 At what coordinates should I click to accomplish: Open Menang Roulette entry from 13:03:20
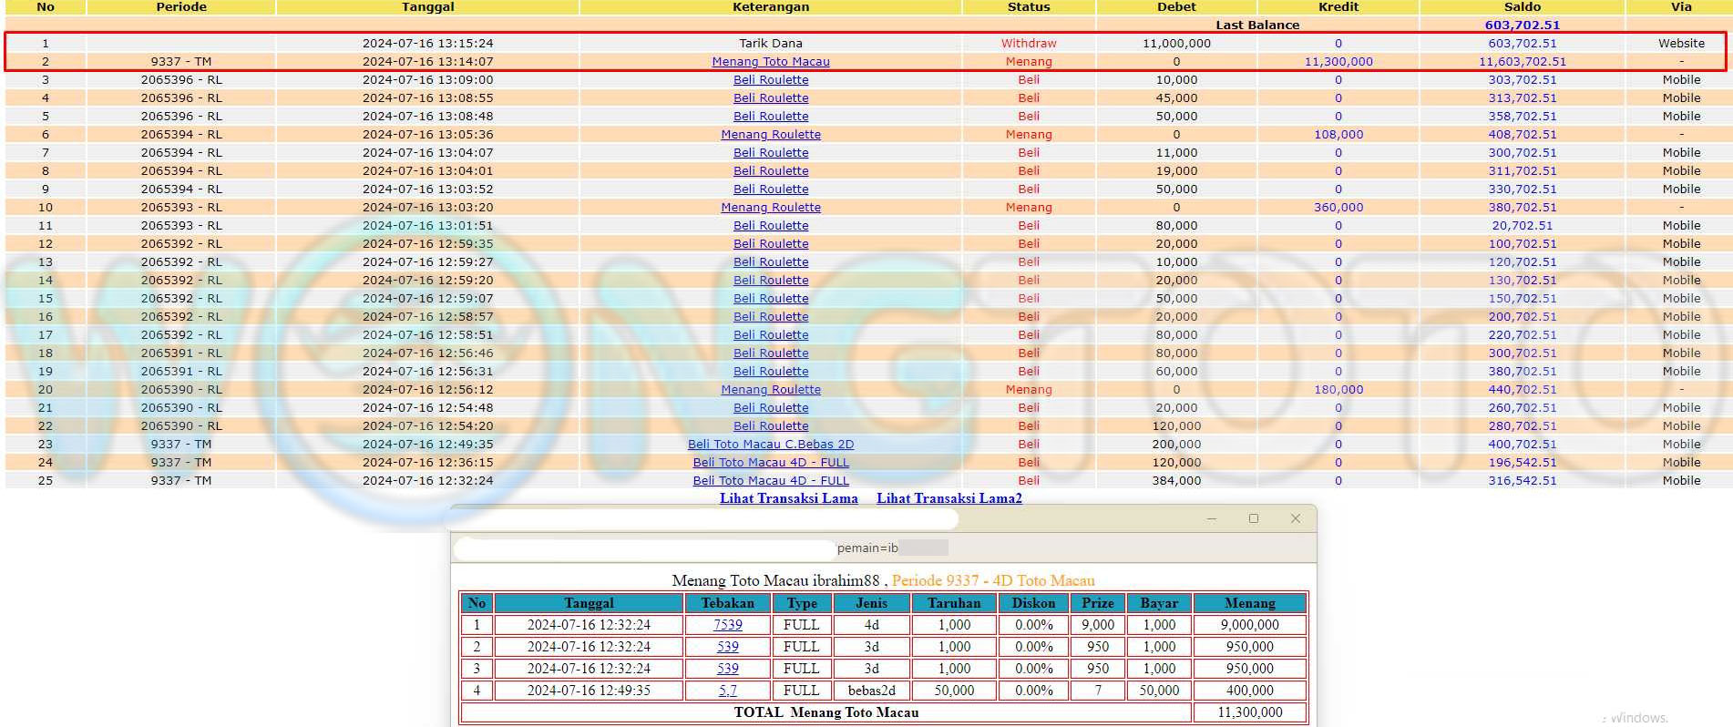point(770,208)
